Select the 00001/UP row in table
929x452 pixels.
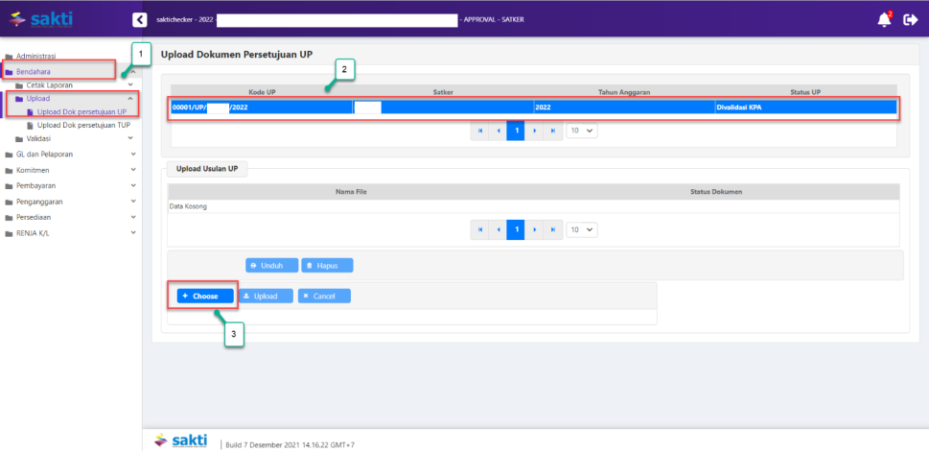pos(532,107)
